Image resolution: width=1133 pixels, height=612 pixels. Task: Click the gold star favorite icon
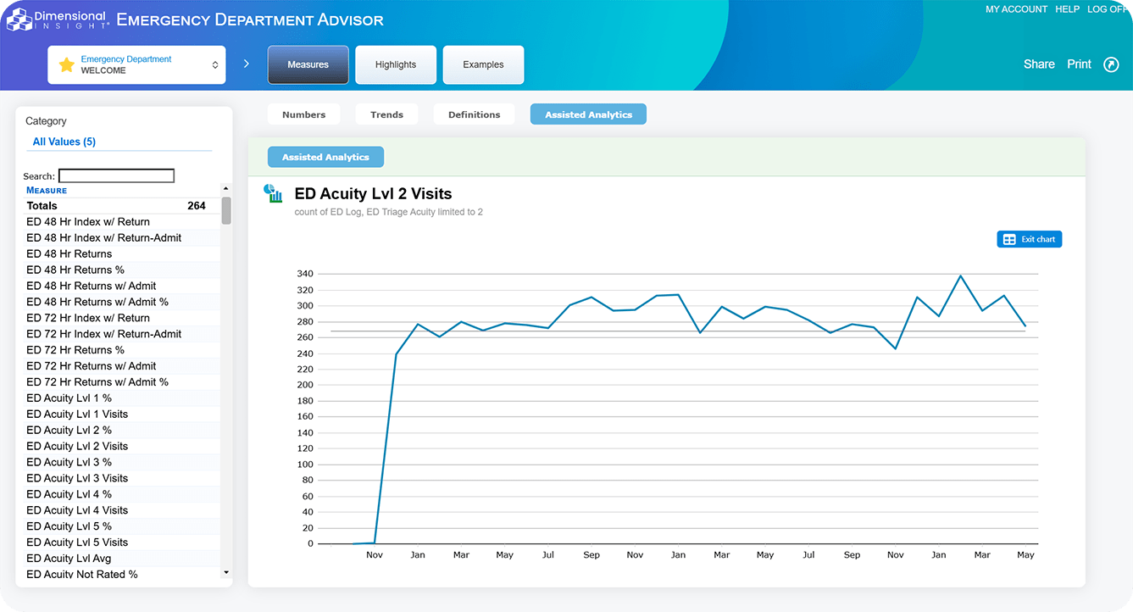click(x=66, y=65)
